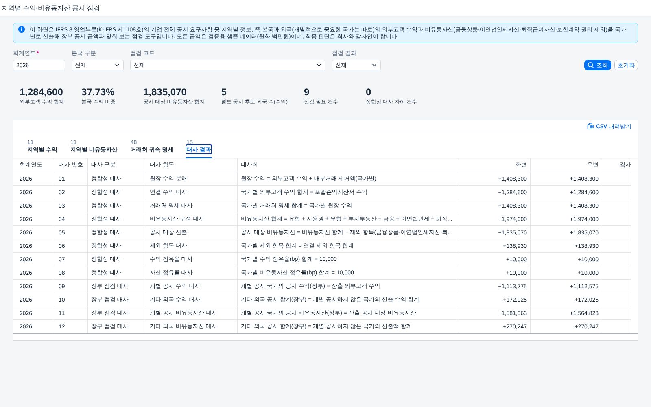Select the 대사 결과 tab

(x=199, y=149)
